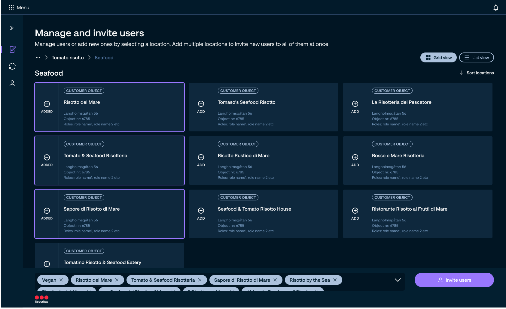Image resolution: width=506 pixels, height=309 pixels.
Task: Add Rosso e Mare Risotteria location
Action: 355,160
